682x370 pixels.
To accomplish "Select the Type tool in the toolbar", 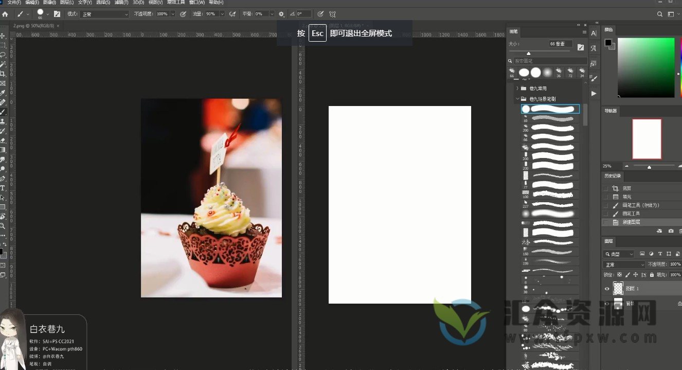I will point(3,188).
